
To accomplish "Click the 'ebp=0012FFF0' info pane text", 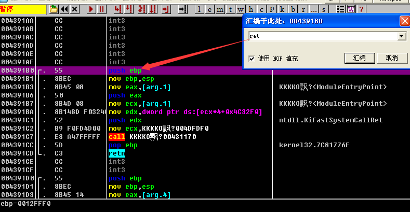I will tap(25, 204).
